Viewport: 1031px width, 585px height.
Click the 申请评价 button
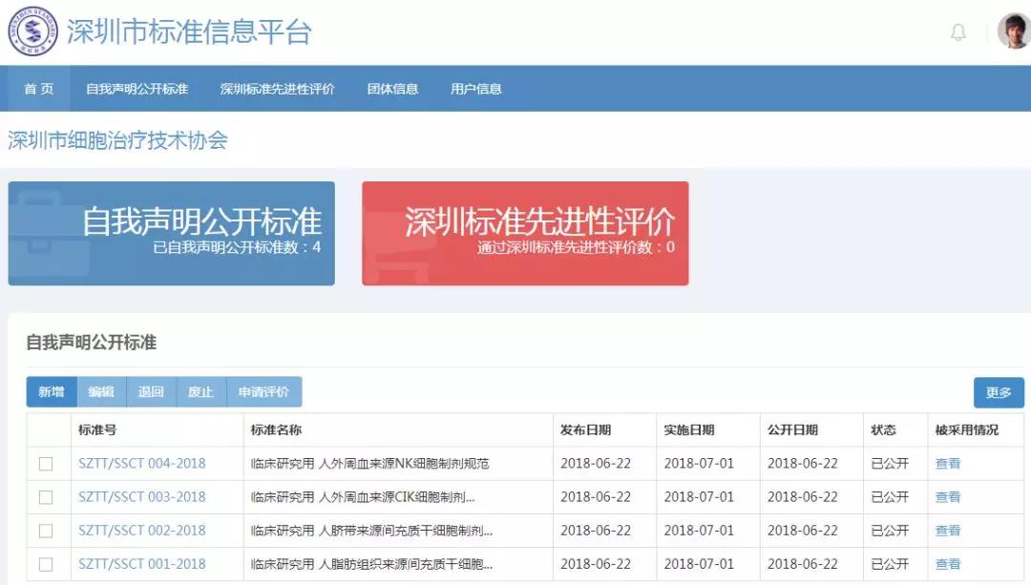pyautogui.click(x=263, y=392)
